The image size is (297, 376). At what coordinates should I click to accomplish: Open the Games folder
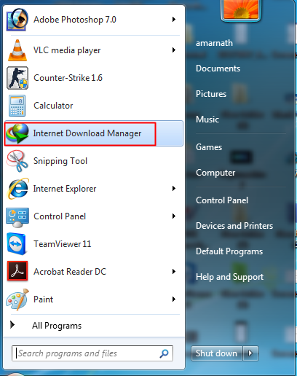click(x=209, y=147)
